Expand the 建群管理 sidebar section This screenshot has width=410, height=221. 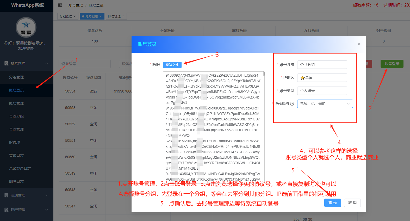47,210
